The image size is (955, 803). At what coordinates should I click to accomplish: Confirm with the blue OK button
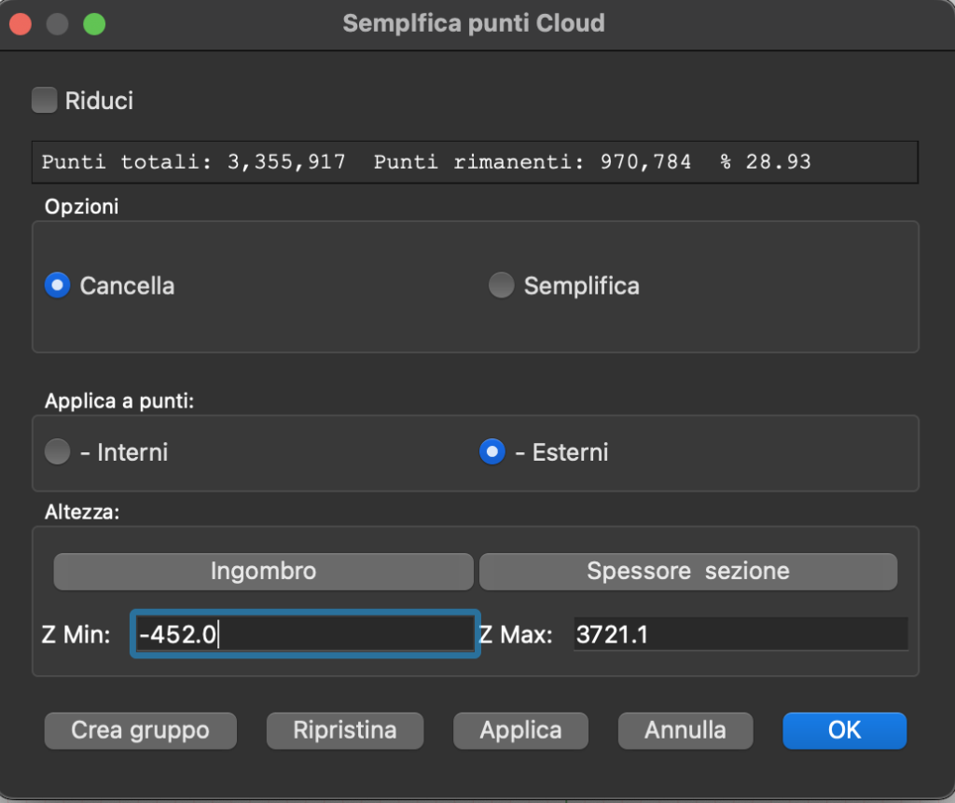844,730
